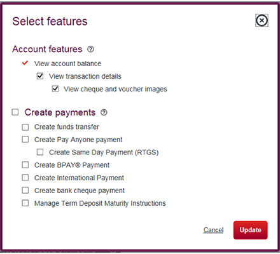Enable Create funds transfer checkbox
This screenshot has width=280, height=254.
(25, 127)
